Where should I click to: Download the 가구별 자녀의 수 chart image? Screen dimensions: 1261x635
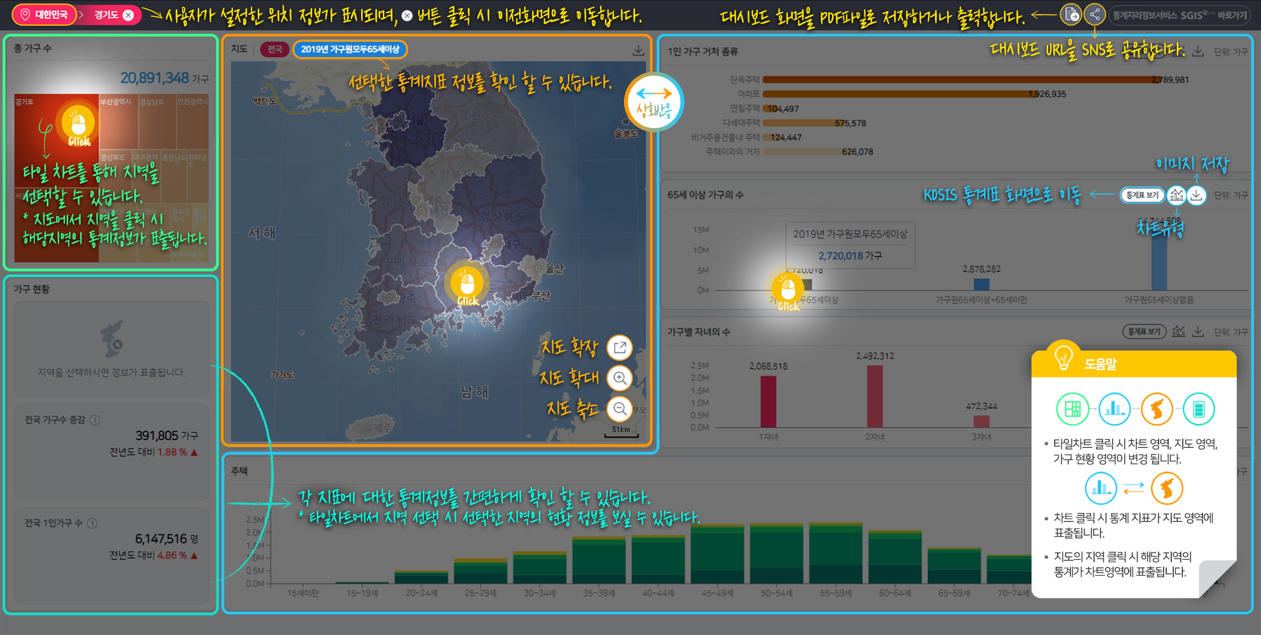tap(1198, 332)
